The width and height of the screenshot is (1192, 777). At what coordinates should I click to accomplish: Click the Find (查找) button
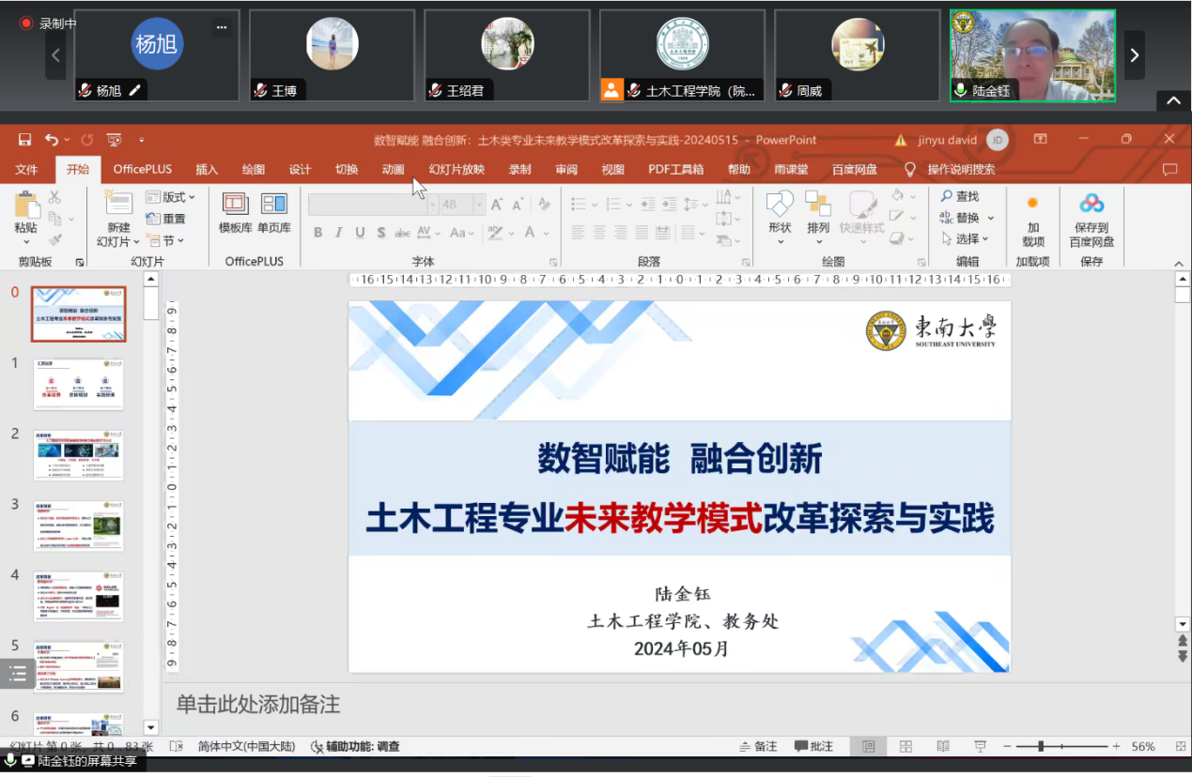pos(960,196)
